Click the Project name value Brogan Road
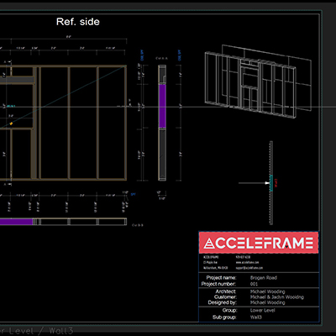The width and height of the screenshot is (336, 336). (x=264, y=278)
